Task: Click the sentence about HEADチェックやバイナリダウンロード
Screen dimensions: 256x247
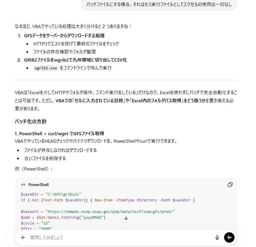Action: [96, 141]
